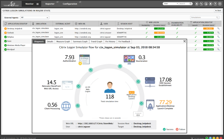Open the Monitor menu hamburger icon
The image size is (224, 139).
click(37, 4)
